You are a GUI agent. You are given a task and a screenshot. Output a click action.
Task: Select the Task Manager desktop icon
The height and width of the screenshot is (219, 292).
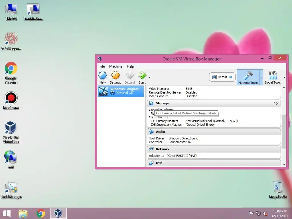click(11, 190)
